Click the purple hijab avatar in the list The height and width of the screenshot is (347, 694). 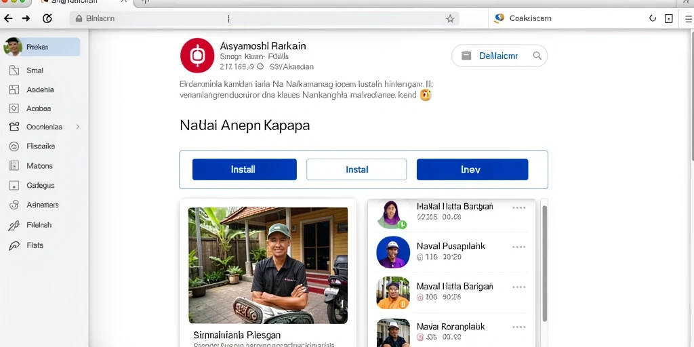point(392,215)
